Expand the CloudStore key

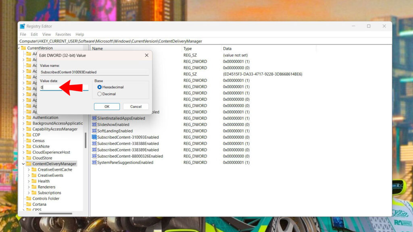pyautogui.click(x=23, y=158)
